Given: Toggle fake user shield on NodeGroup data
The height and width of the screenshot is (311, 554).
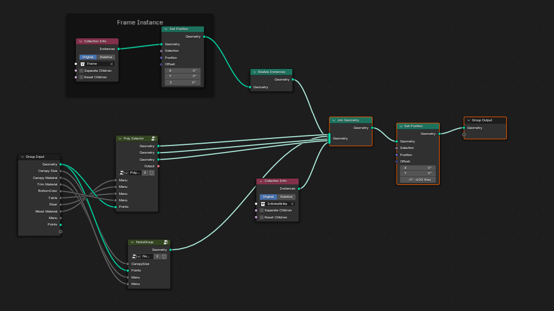Looking at the screenshot, I should tap(164, 256).
